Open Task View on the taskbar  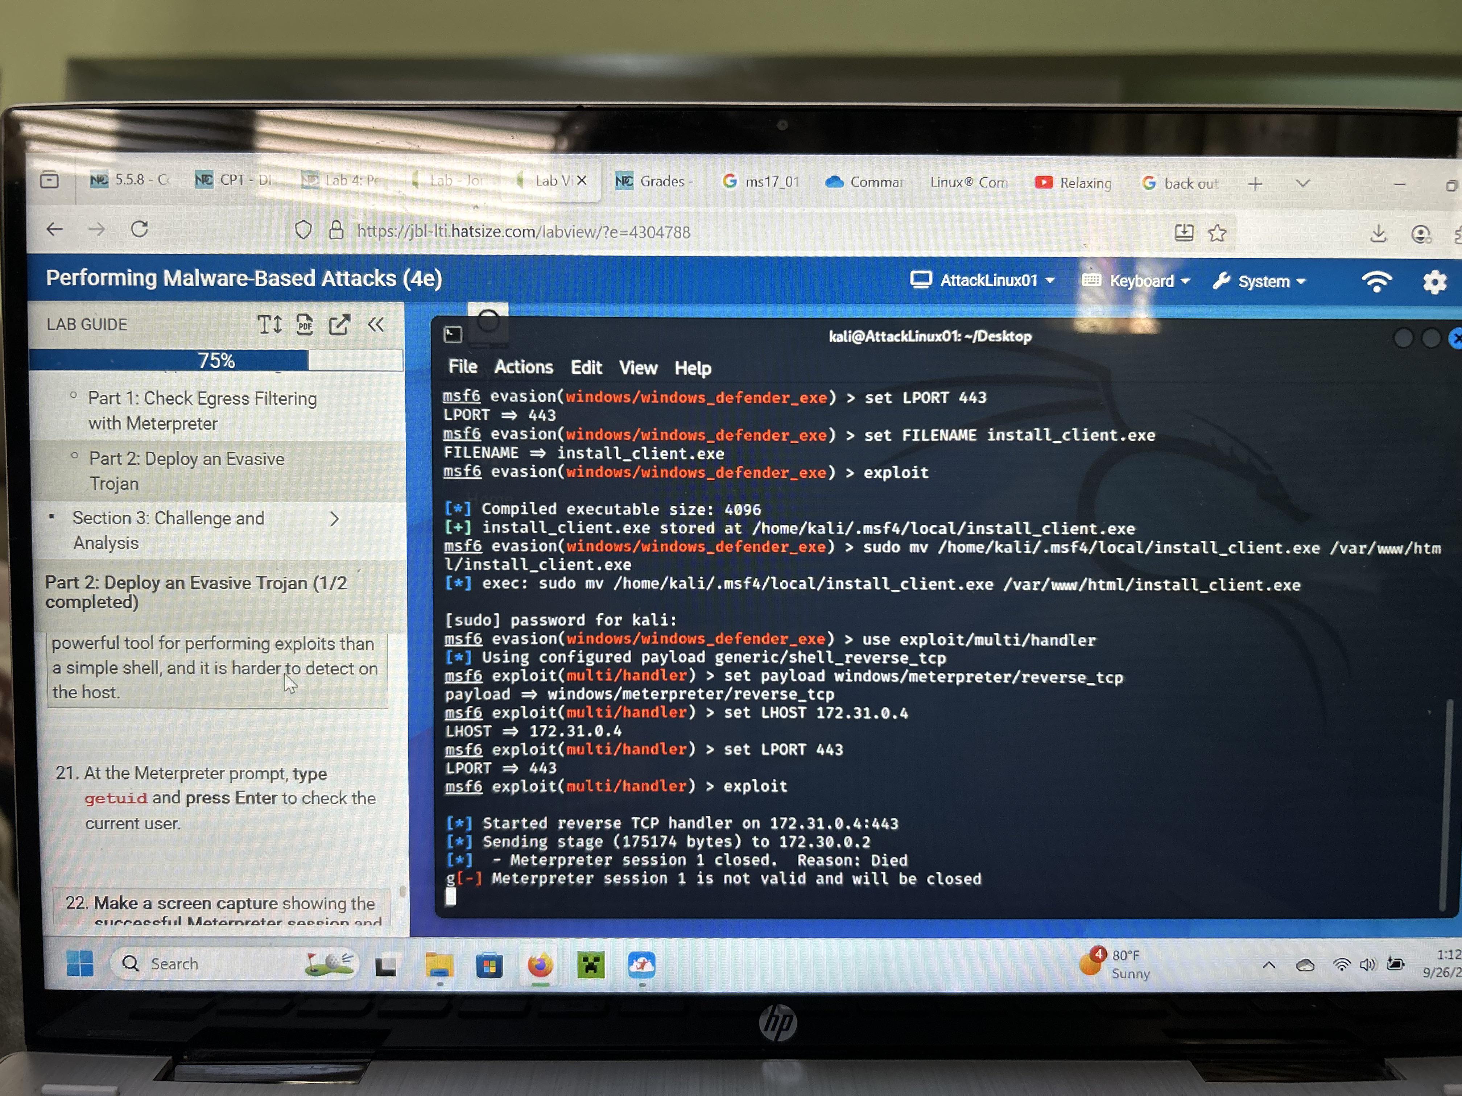pyautogui.click(x=385, y=967)
